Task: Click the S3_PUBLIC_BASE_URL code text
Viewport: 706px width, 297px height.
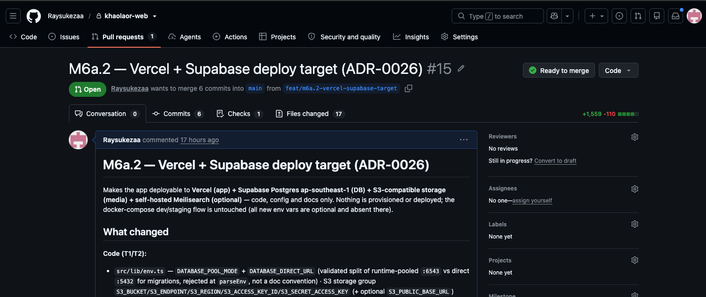Action: pyautogui.click(x=419, y=292)
